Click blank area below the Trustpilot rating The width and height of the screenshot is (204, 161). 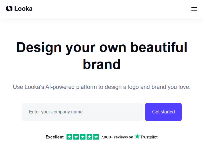[102, 151]
